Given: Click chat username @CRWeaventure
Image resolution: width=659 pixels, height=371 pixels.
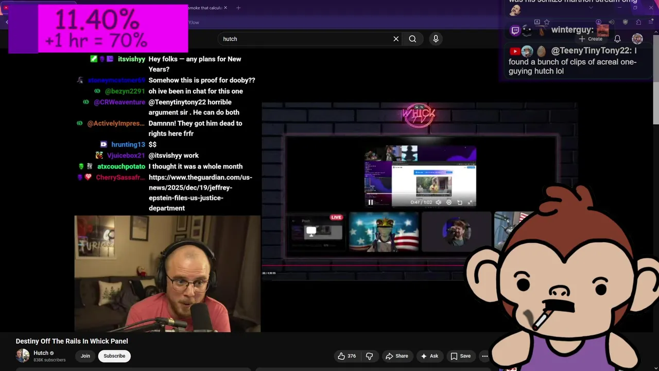Looking at the screenshot, I should [119, 102].
